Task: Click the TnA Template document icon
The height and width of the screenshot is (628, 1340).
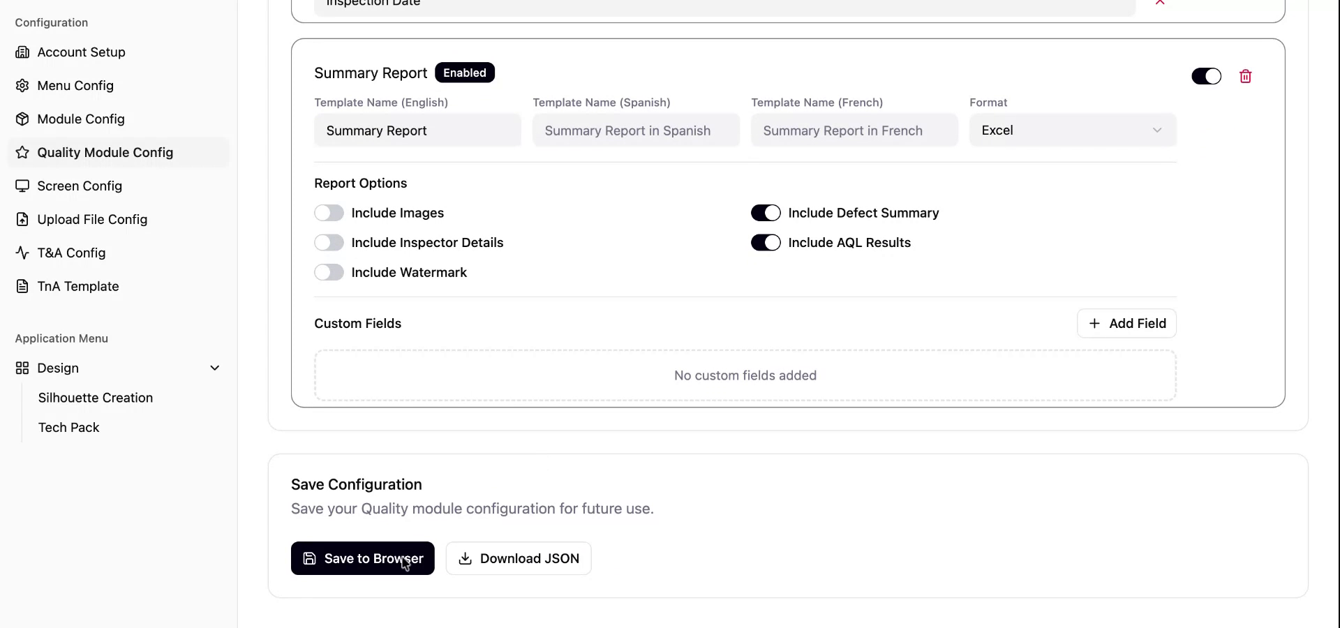Action: point(22,287)
